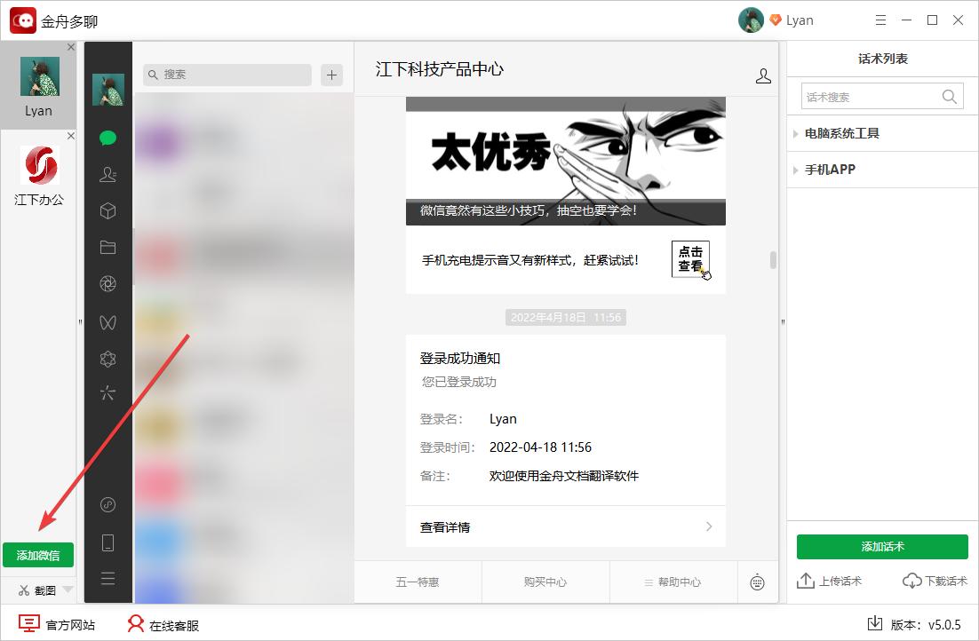Open the chat member icon in conversation header
The width and height of the screenshot is (979, 641).
(763, 75)
